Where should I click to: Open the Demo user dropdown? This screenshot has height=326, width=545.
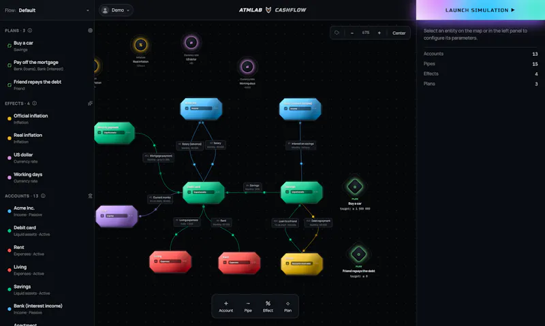(116, 10)
